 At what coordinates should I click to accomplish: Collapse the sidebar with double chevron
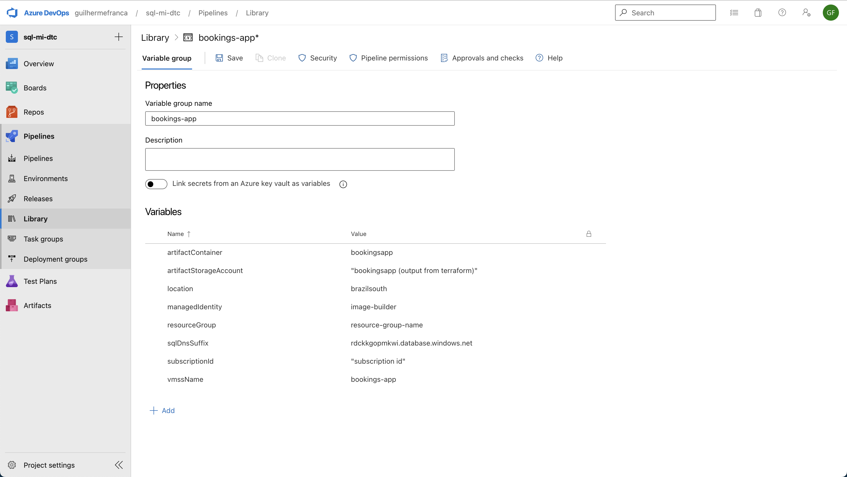(x=119, y=465)
